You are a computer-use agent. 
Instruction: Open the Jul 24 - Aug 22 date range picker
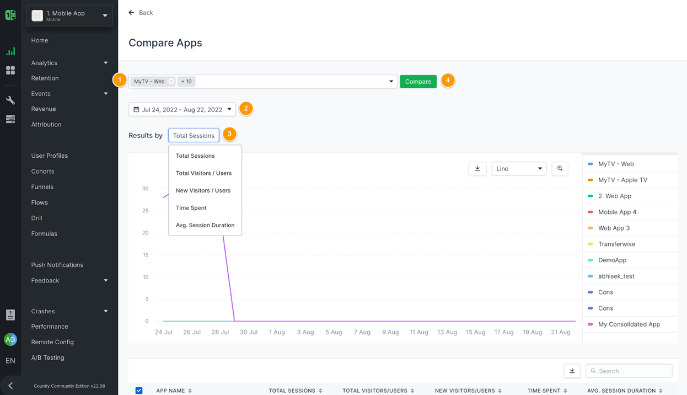click(x=182, y=109)
